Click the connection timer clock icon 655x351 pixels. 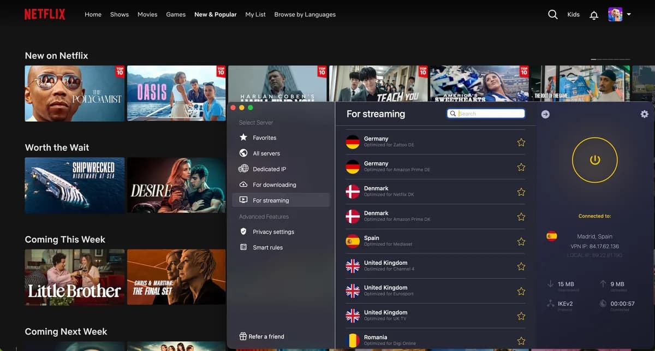pos(603,303)
